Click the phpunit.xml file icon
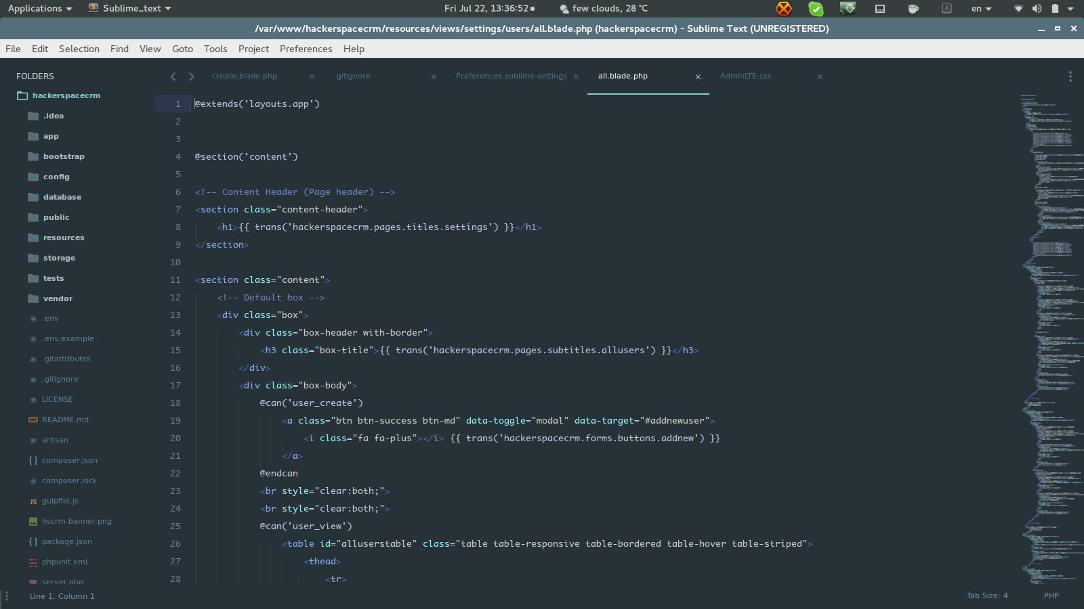Screen dimensions: 1084x609 [x=33, y=562]
